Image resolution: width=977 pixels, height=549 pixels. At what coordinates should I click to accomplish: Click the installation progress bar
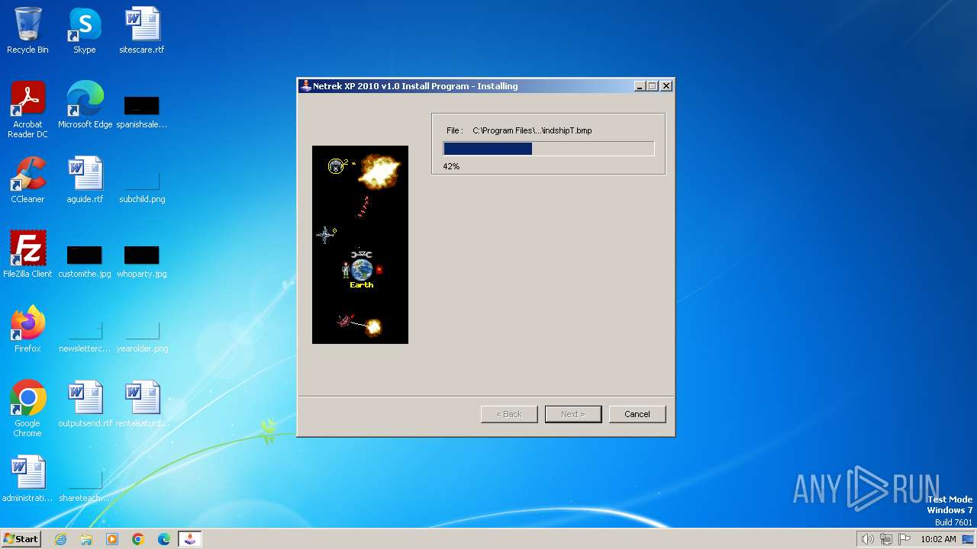[548, 149]
